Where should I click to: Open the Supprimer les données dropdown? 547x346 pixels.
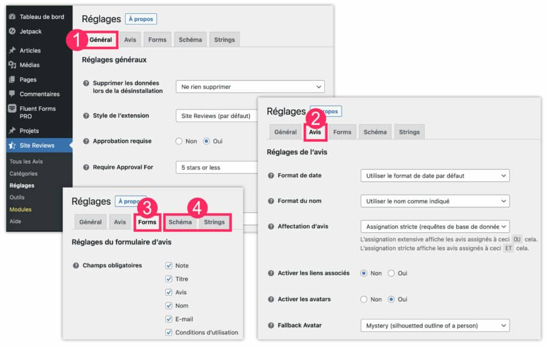250,86
